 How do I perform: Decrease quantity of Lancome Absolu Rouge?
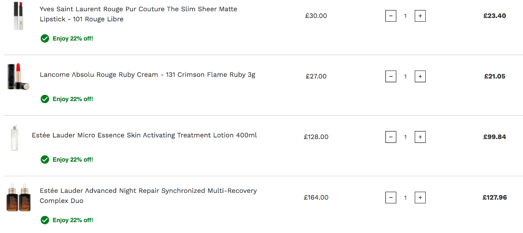click(391, 76)
